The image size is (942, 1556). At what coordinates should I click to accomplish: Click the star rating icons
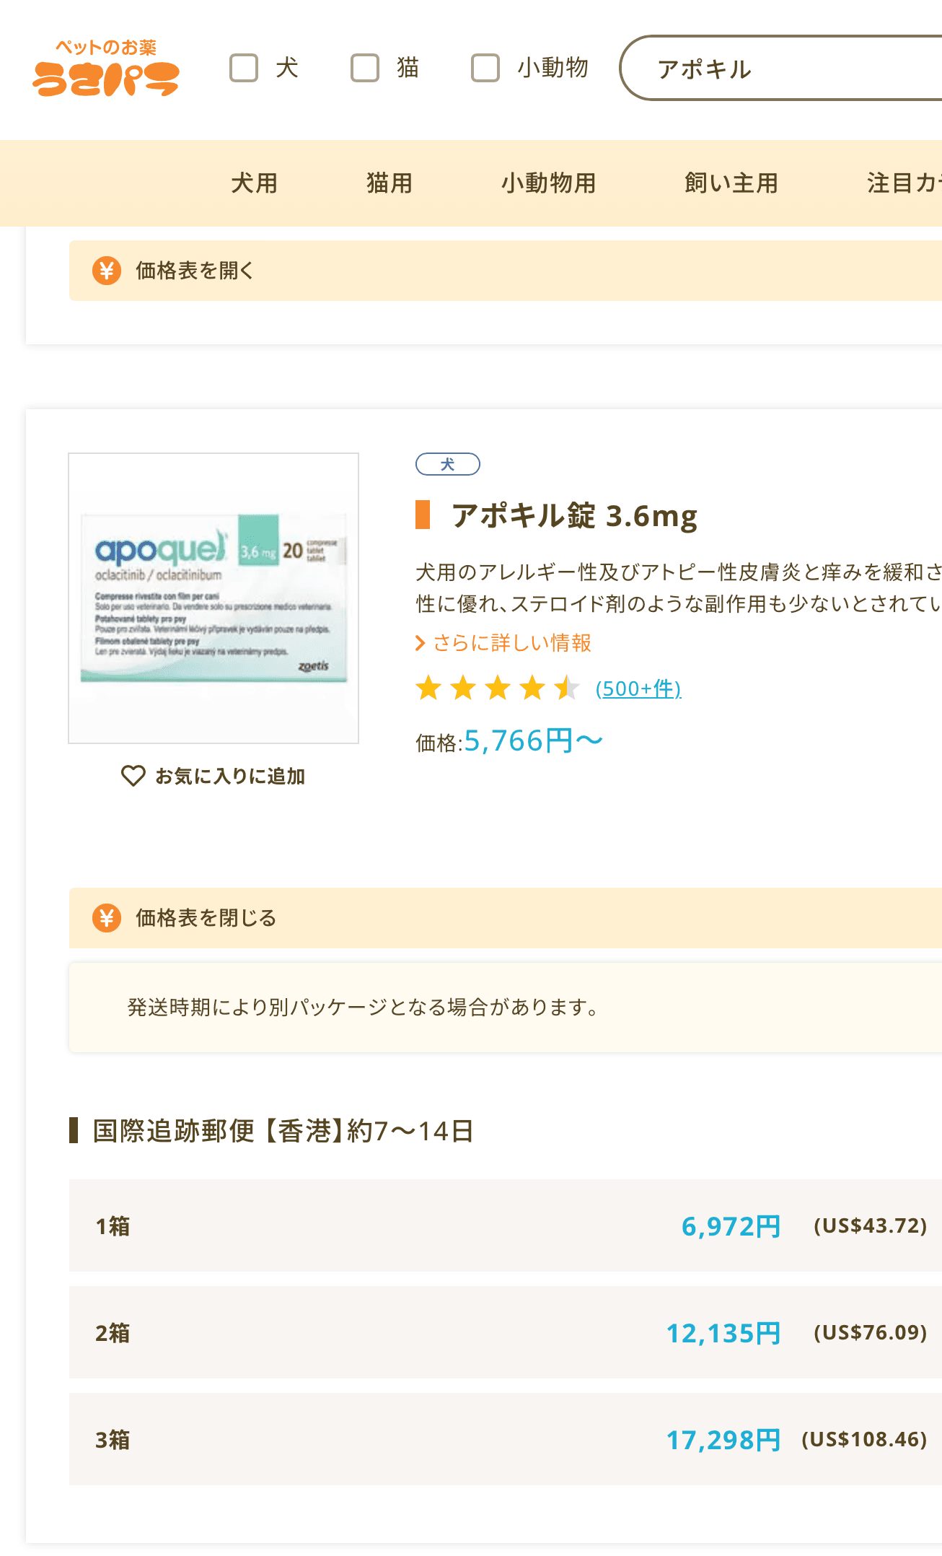(497, 689)
